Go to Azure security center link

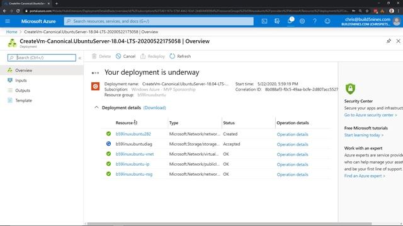click(371, 115)
